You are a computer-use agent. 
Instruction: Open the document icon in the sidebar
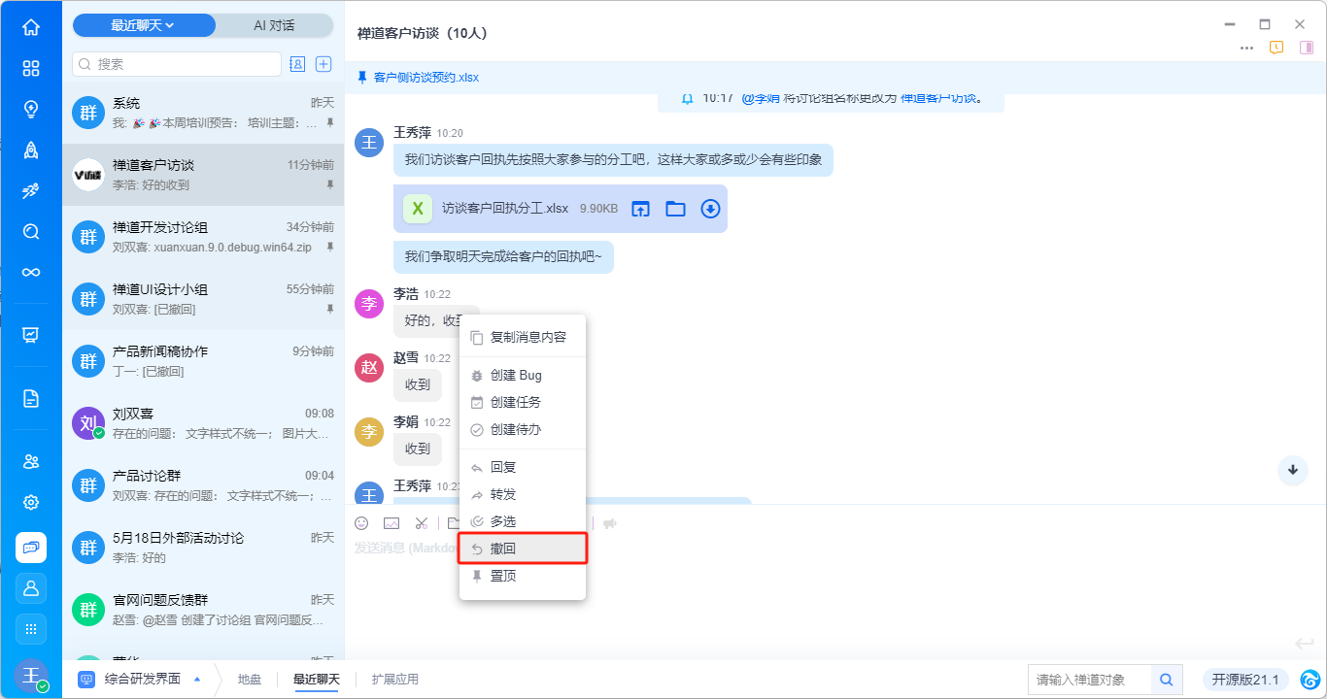(x=31, y=398)
